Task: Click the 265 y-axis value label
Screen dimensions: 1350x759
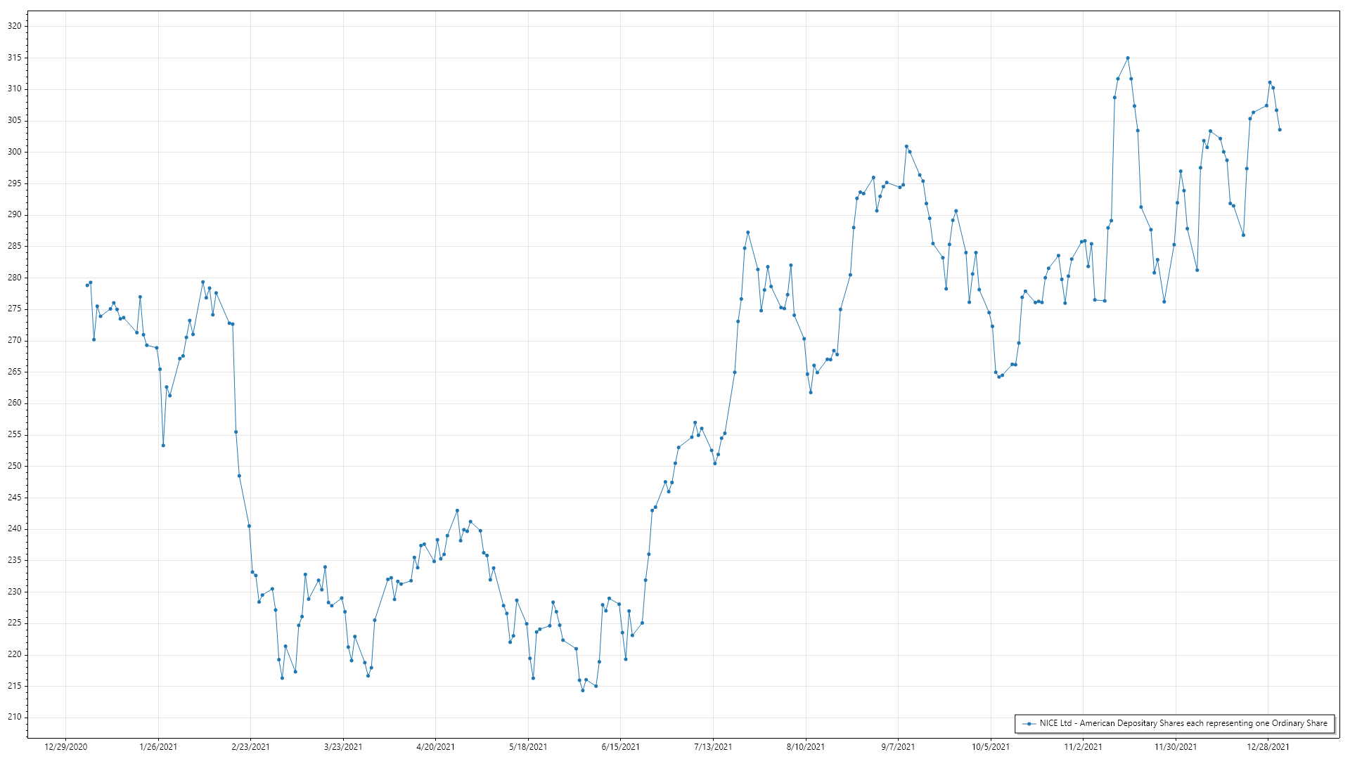Action: tap(14, 372)
